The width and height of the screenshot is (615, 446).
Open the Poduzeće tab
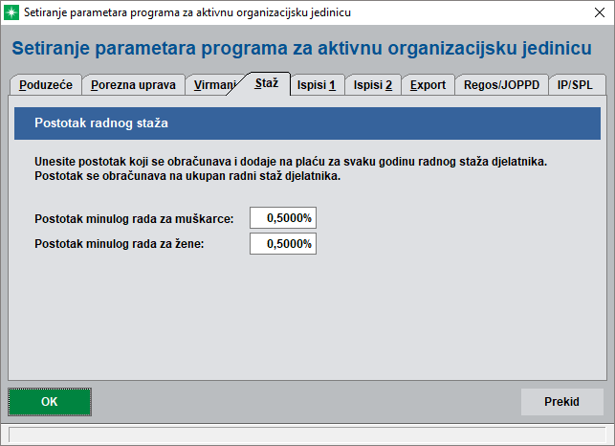(46, 85)
